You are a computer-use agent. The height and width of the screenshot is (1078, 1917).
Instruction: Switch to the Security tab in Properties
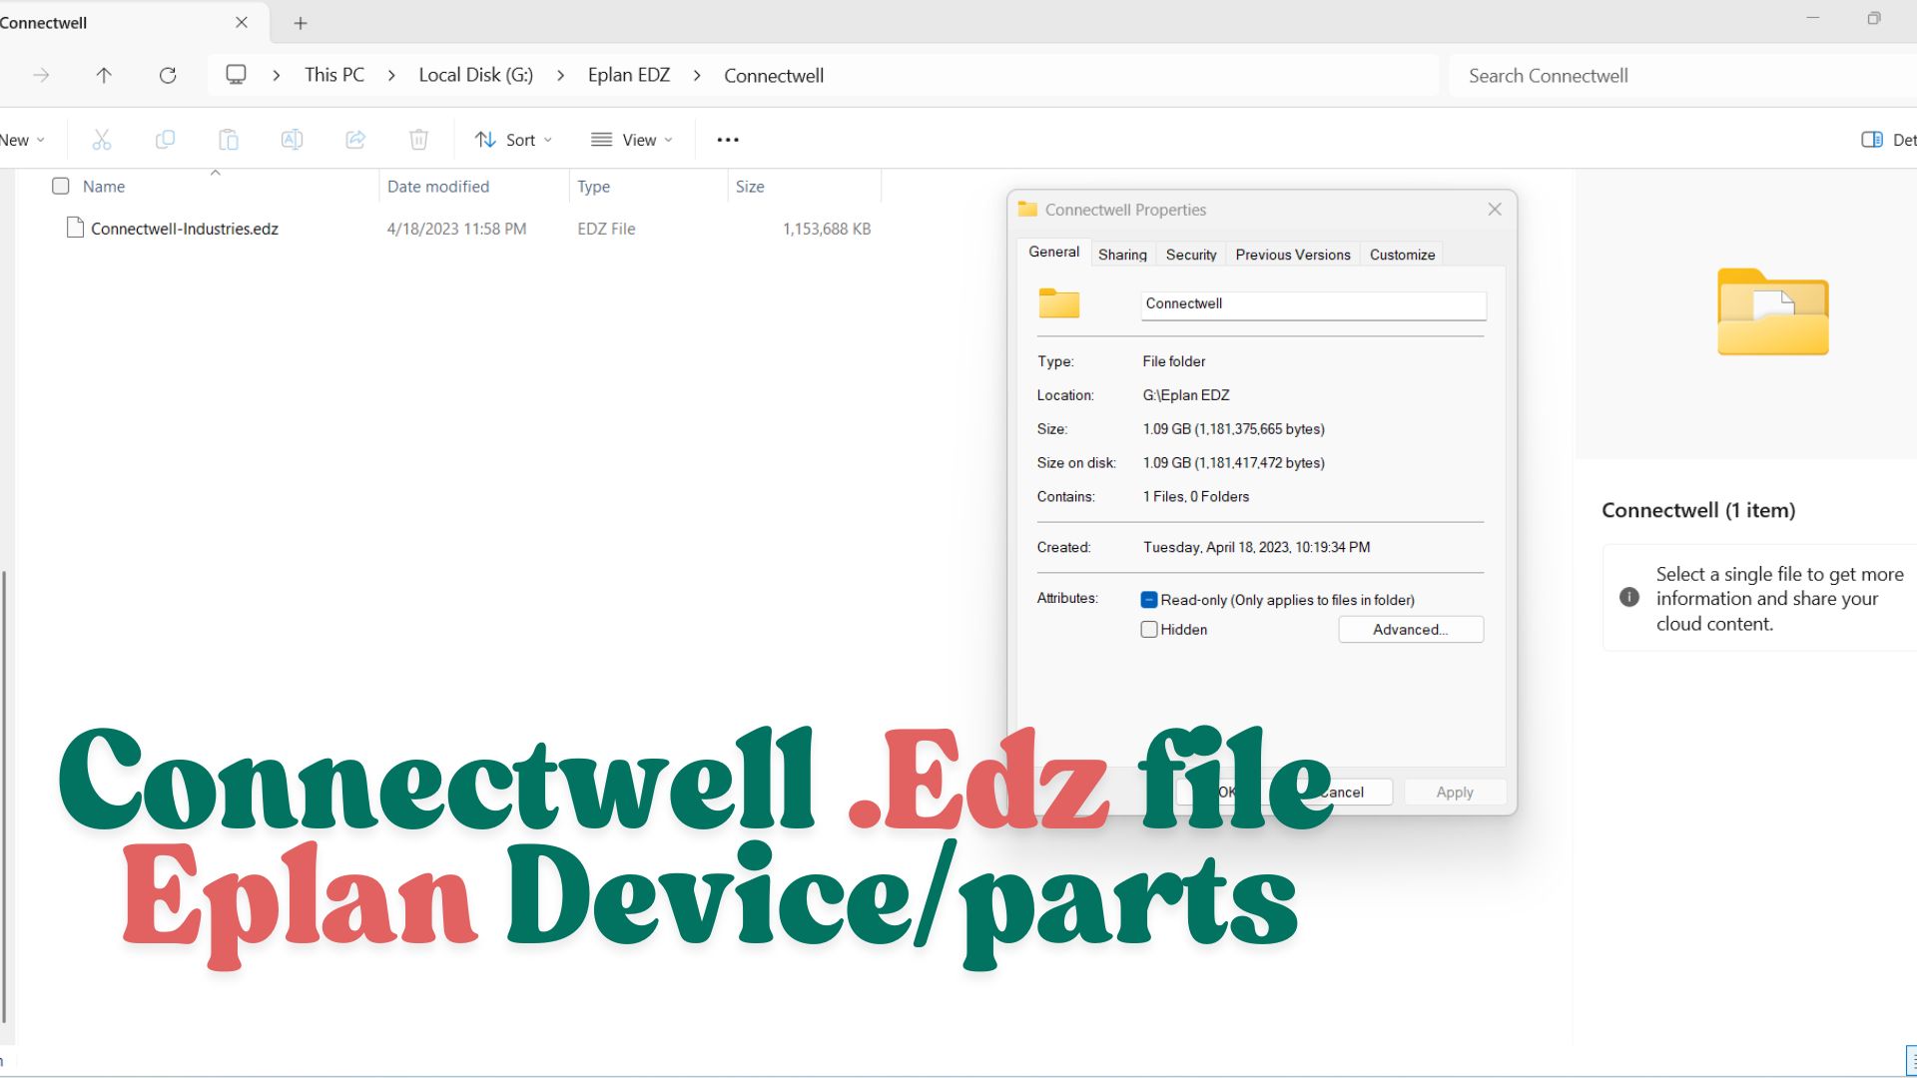pyautogui.click(x=1190, y=254)
